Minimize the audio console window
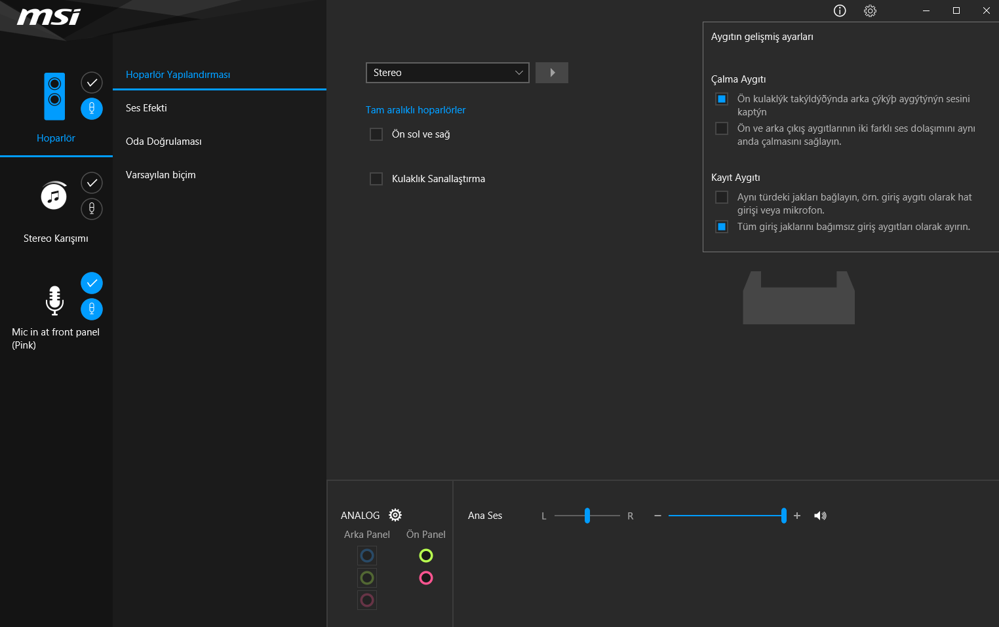The image size is (999, 627). point(926,10)
